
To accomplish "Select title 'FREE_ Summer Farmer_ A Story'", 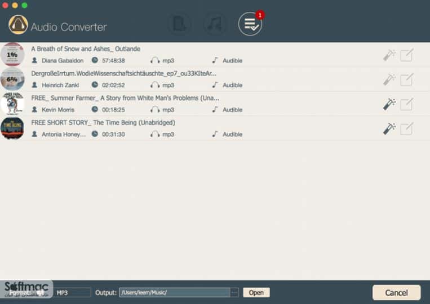I will click(125, 98).
